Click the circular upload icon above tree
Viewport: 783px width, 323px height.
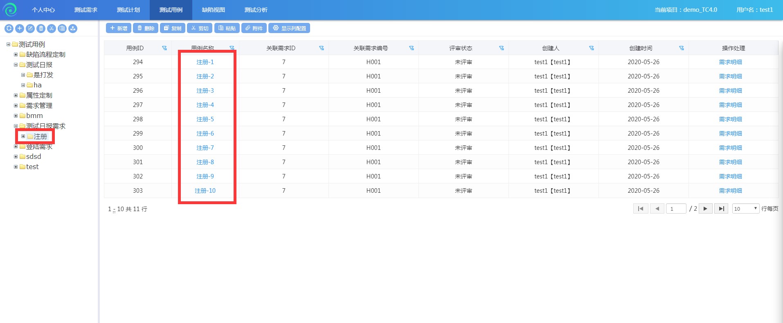click(x=73, y=28)
